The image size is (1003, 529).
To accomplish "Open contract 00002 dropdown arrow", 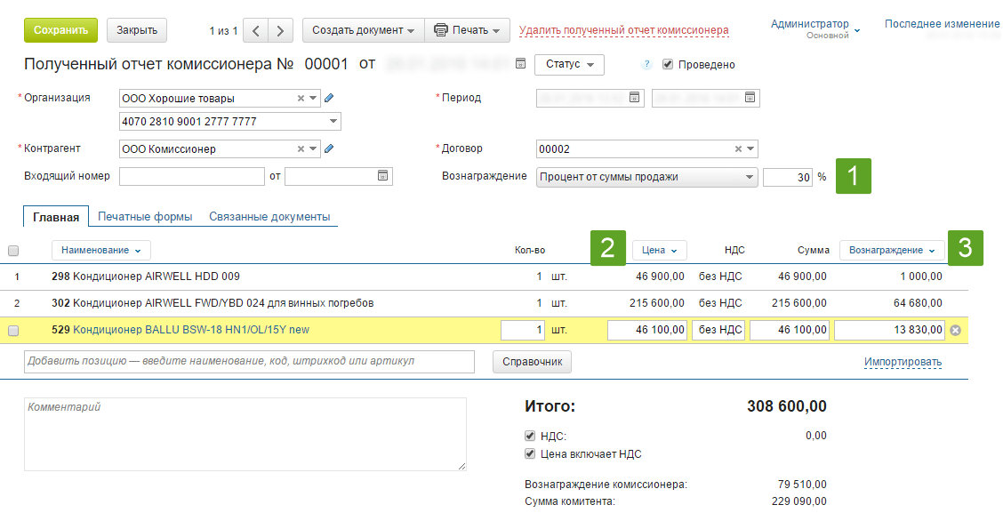I will (750, 148).
